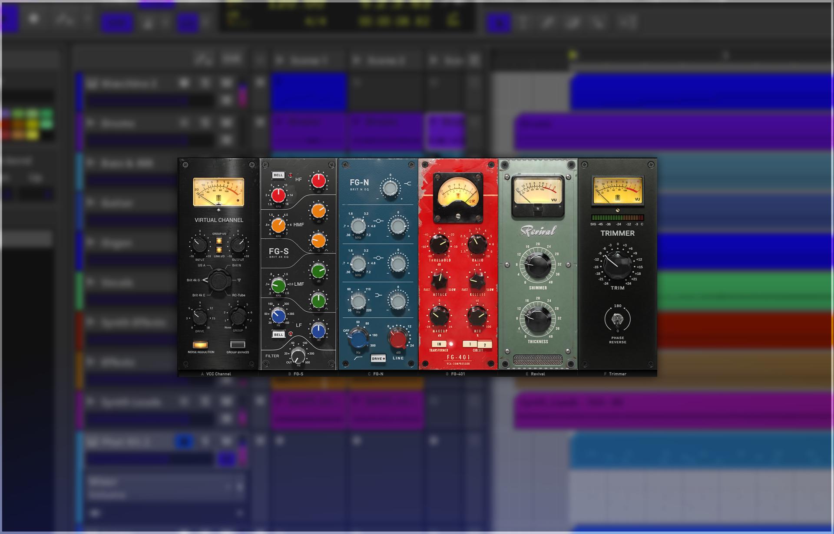Screen dimensions: 834x534
Task: Select the Brit 4k E console model
Action: pos(199,295)
